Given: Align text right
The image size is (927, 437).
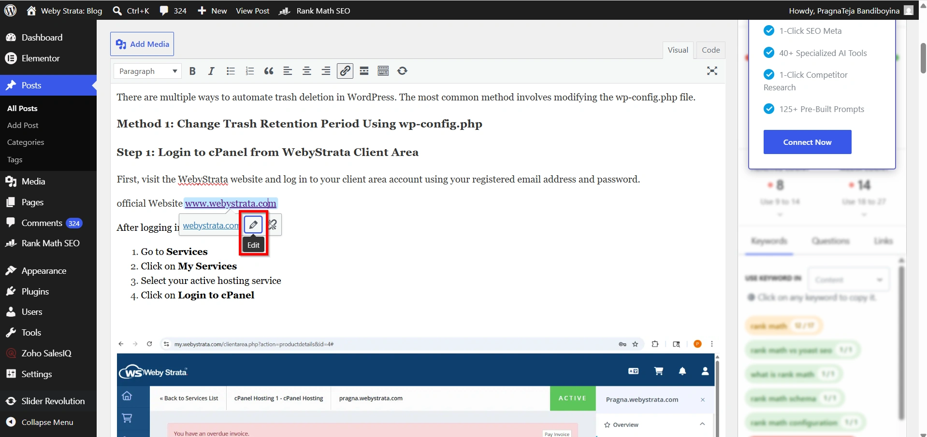Looking at the screenshot, I should tap(326, 71).
